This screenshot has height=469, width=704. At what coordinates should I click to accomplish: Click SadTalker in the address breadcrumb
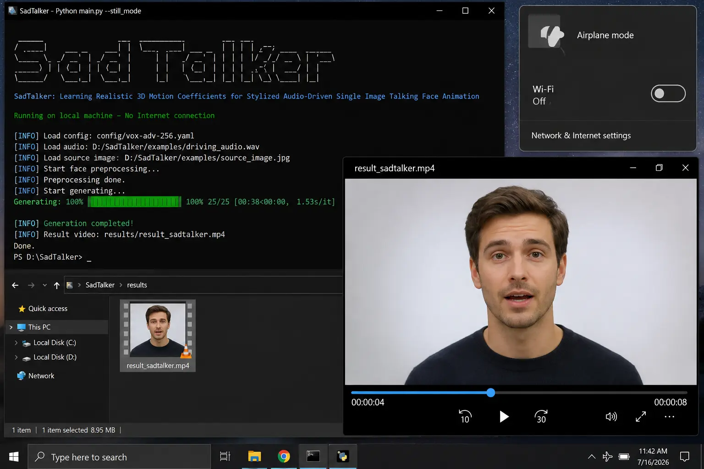click(100, 285)
